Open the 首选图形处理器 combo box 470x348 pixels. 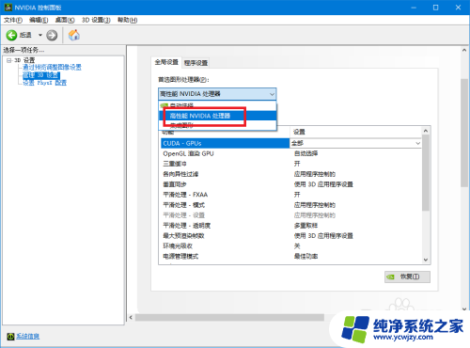click(217, 94)
